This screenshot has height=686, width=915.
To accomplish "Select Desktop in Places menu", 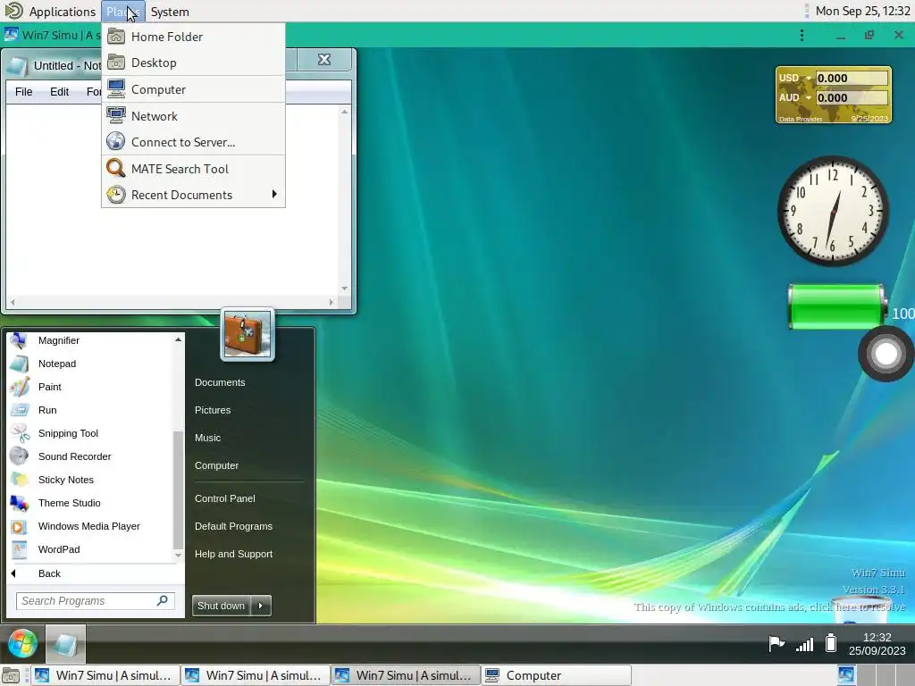I will point(193,63).
